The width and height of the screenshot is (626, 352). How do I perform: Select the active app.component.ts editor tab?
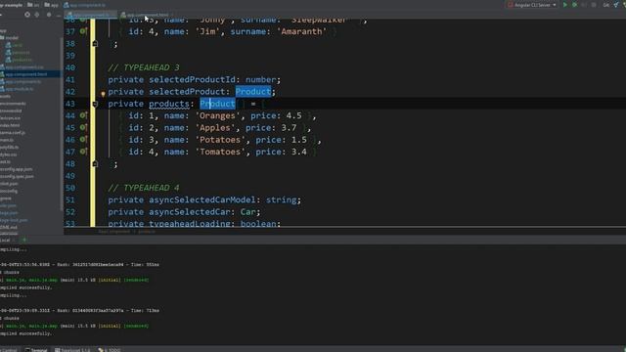(x=91, y=15)
